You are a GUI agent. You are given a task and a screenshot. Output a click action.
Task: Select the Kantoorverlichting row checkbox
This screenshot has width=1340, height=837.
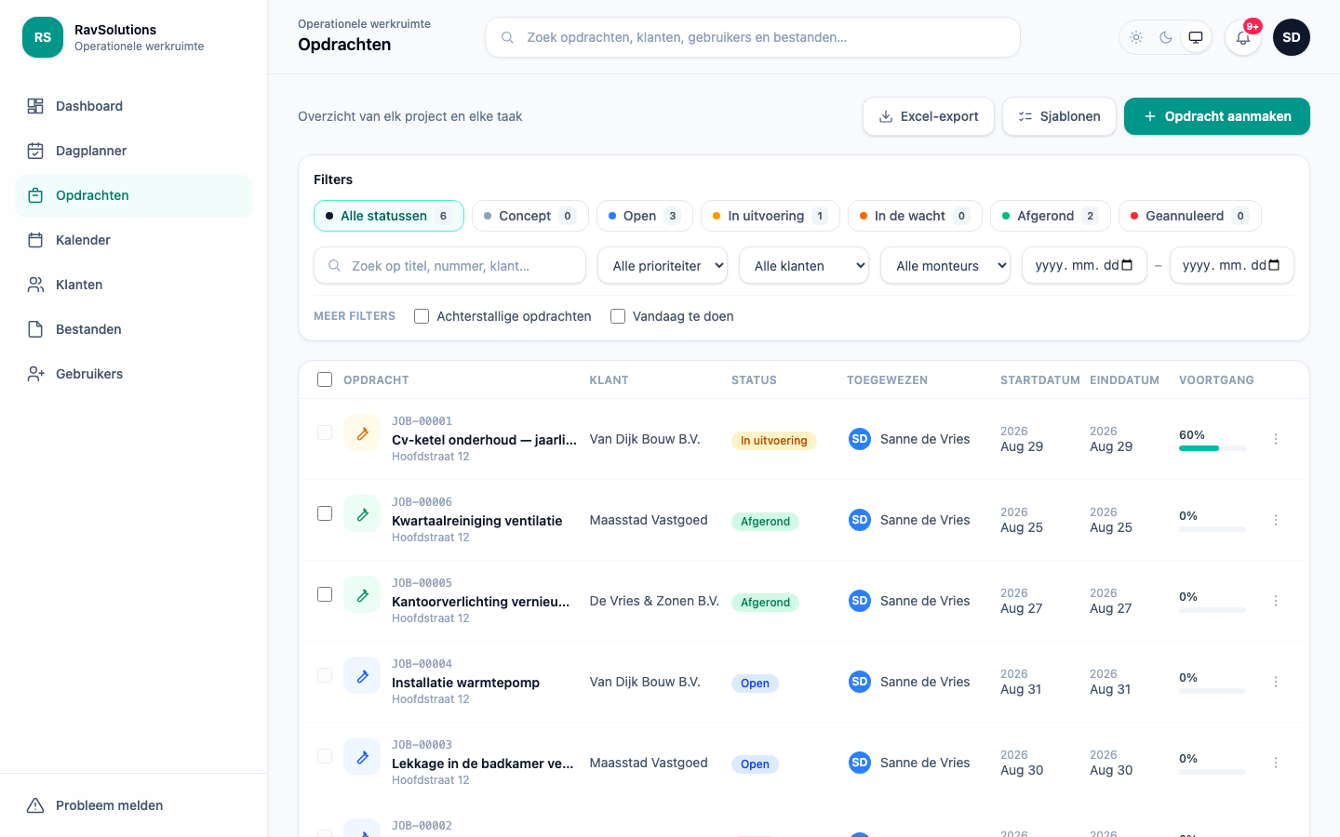tap(325, 594)
